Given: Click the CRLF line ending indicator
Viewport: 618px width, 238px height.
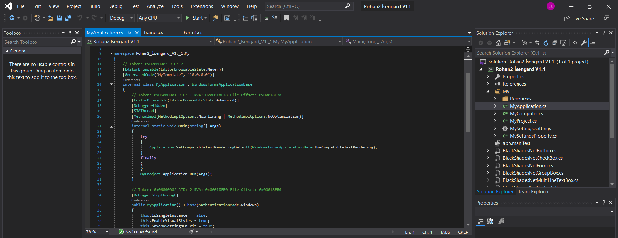Looking at the screenshot, I should coord(463,232).
